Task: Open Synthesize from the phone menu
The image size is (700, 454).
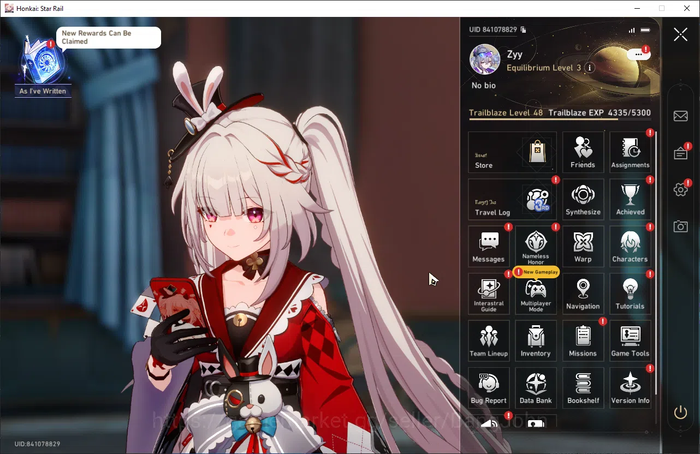Action: tap(583, 199)
